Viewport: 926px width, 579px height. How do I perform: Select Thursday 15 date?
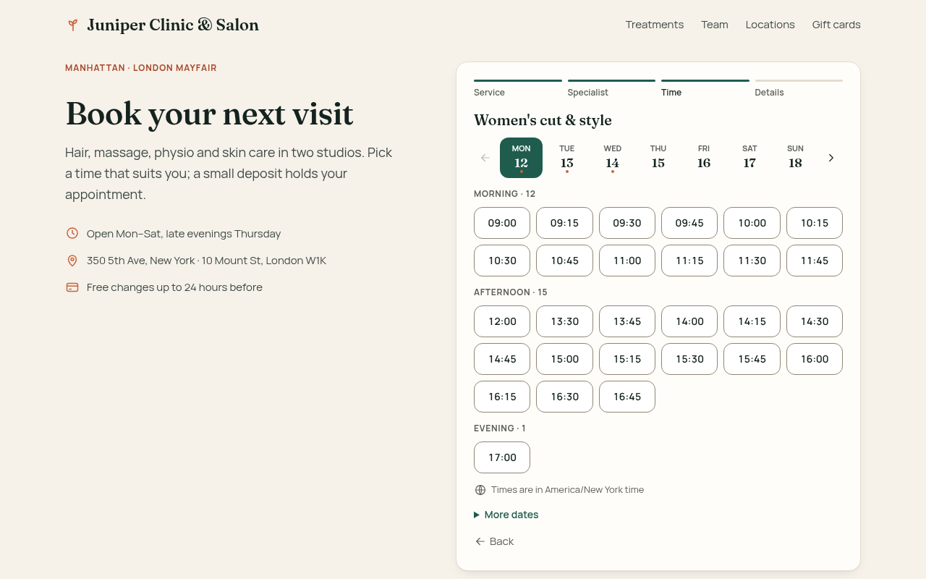658,158
